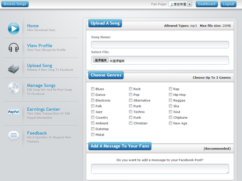
Task: Click the 'Max file size: 20MB' text
Action: click(x=215, y=26)
